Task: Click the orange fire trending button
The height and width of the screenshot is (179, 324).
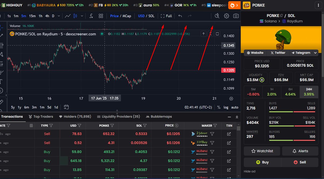Action: (234, 5)
